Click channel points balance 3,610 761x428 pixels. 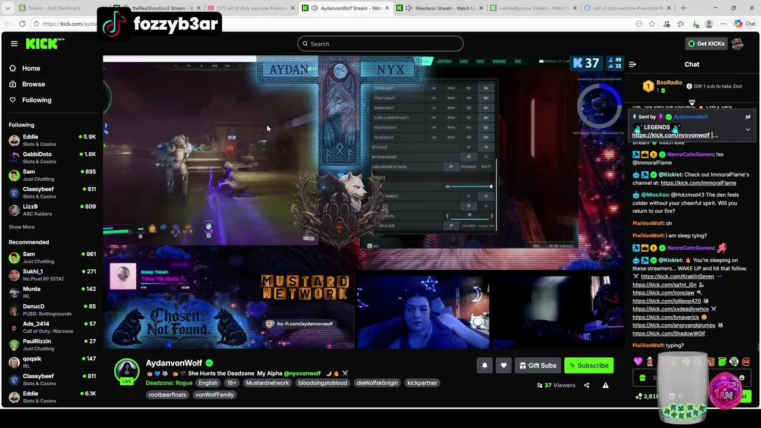647,396
